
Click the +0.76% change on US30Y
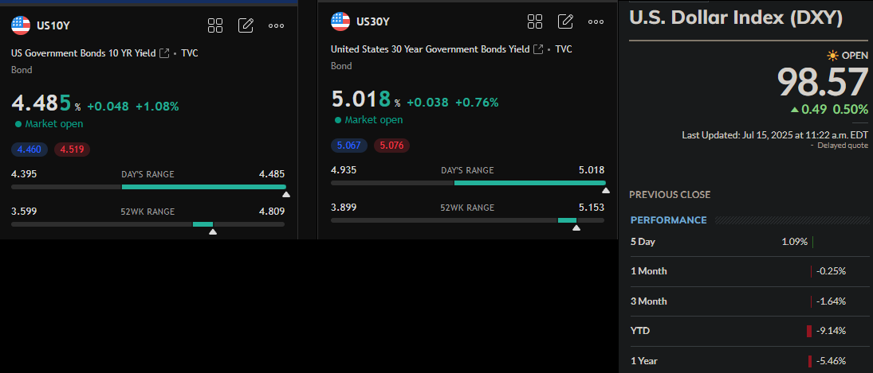tap(477, 103)
